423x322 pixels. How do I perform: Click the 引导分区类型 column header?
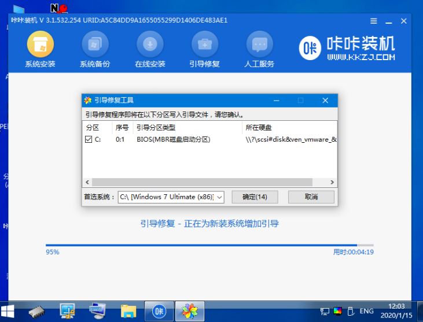point(156,127)
